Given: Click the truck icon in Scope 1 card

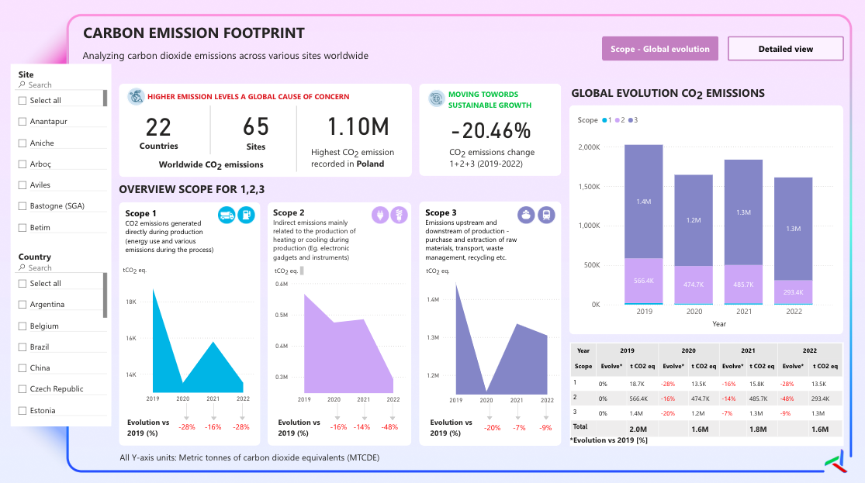Looking at the screenshot, I should click(x=227, y=215).
